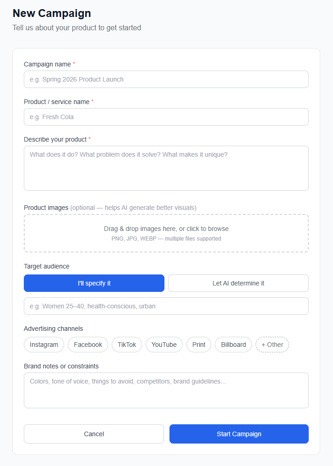333x466 pixels.
Task: Click the Campaign name input field
Action: 166,79
